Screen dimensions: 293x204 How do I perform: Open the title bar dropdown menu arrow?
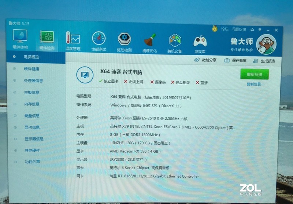(x=260, y=30)
